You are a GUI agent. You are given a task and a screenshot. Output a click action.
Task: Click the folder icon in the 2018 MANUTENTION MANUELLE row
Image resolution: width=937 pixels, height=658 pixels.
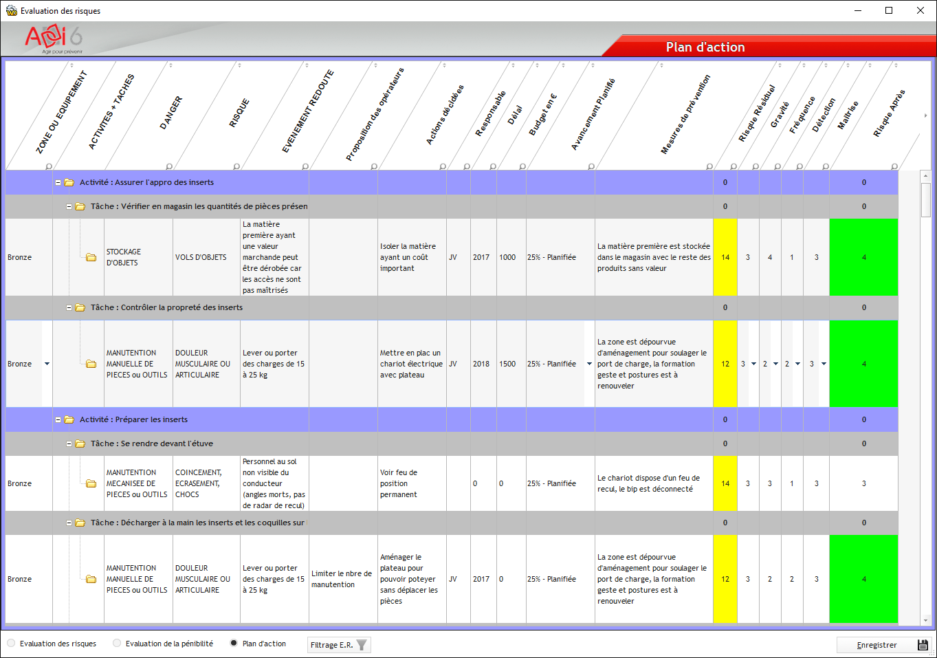pyautogui.click(x=91, y=364)
